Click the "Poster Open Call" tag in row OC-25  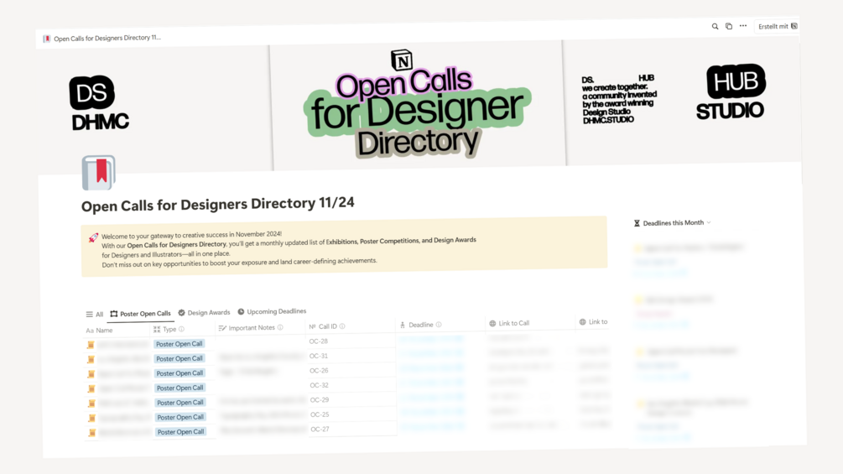point(180,417)
